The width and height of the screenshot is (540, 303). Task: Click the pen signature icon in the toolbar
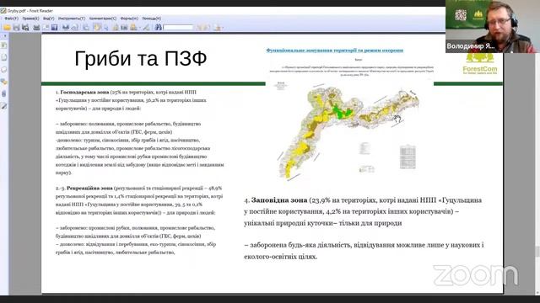point(146,27)
